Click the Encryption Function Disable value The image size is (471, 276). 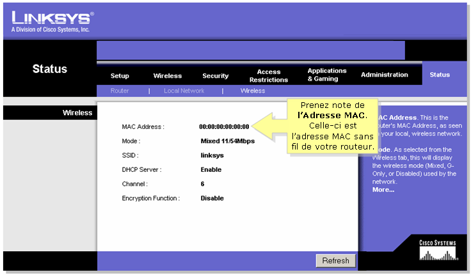pos(212,198)
